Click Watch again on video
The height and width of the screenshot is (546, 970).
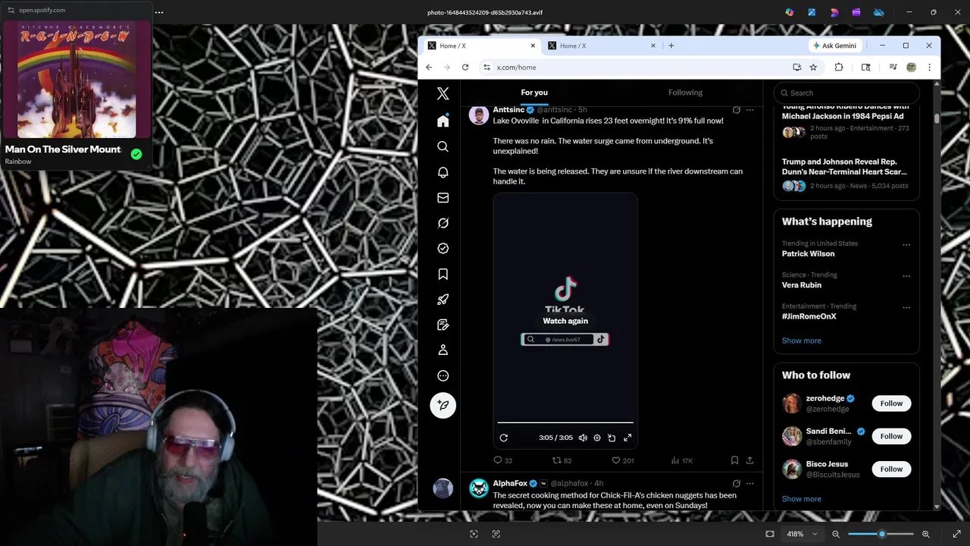(565, 321)
